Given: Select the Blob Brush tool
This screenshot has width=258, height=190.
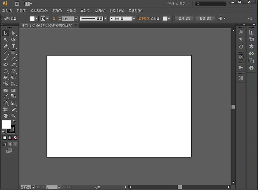Looking at the screenshot, I should tap(6, 64).
